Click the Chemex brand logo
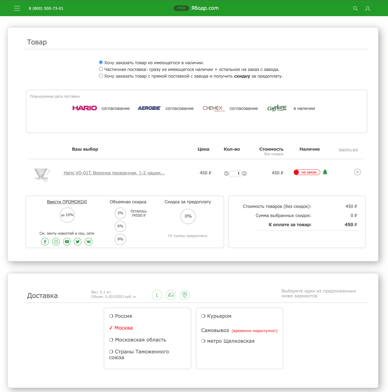Screen dimensions: 388x392 click(x=214, y=108)
